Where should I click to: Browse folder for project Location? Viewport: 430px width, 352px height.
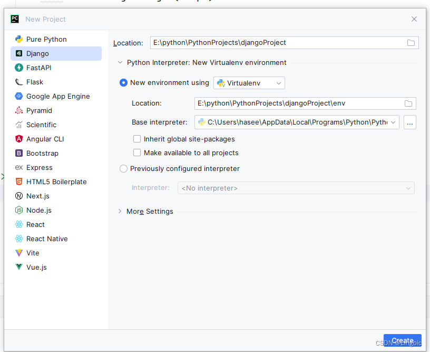(411, 43)
